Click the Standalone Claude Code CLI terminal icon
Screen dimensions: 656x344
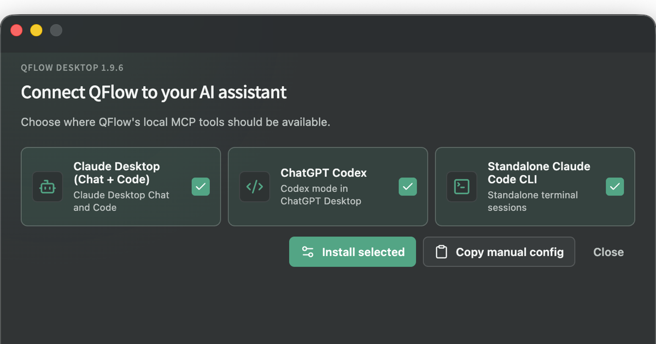(x=462, y=187)
